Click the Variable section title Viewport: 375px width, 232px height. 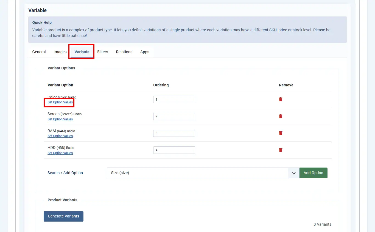coord(38,10)
